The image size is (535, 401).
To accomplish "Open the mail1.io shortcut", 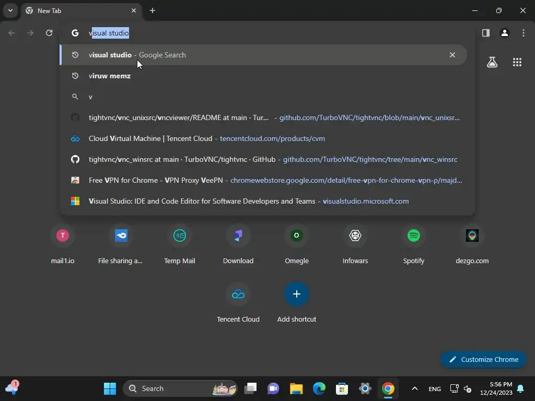I will [63, 244].
